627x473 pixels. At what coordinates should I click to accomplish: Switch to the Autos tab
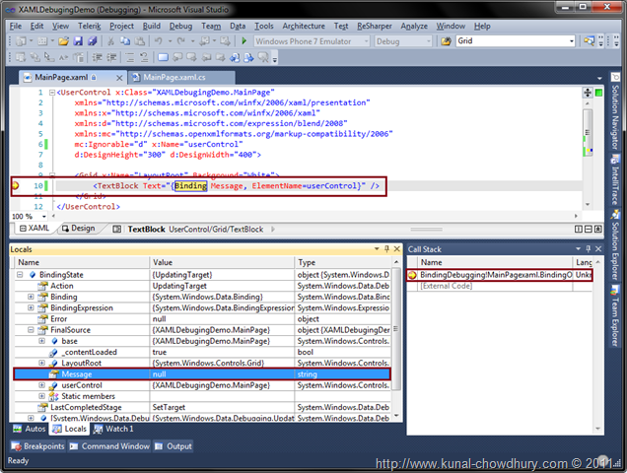tap(30, 429)
